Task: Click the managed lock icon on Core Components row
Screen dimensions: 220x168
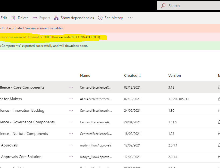Action: [219, 87]
